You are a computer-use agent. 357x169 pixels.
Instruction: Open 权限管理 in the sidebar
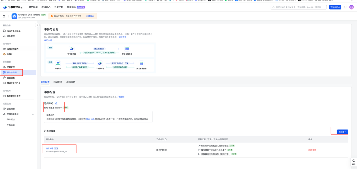[11, 67]
